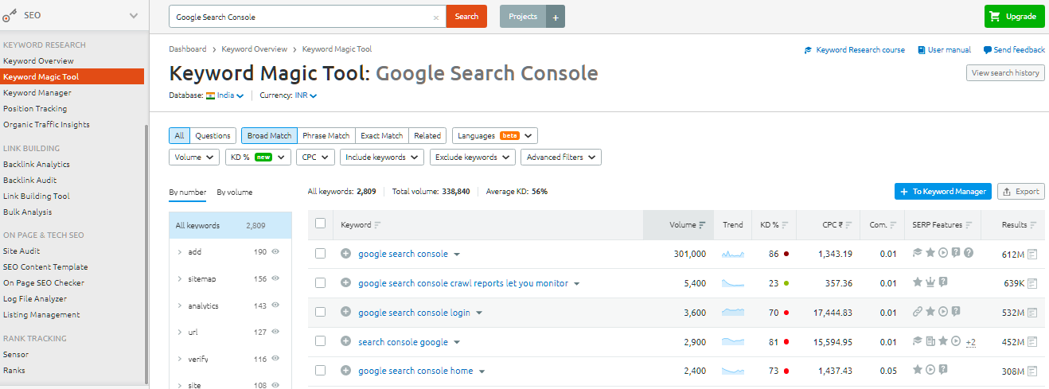
Task: Open Keyword Overview in the sidebar
Action: point(38,61)
